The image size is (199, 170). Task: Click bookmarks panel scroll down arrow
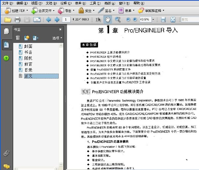point(61,164)
